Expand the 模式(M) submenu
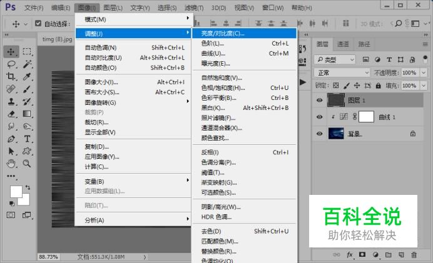433x263 pixels. click(x=133, y=19)
